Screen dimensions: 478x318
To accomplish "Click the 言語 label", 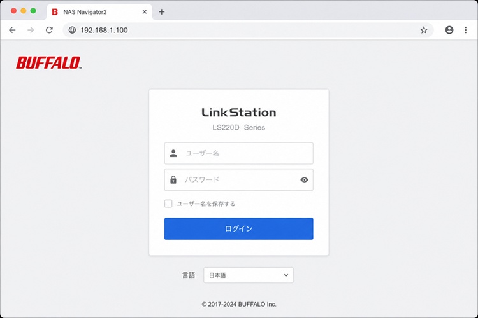I will 189,275.
